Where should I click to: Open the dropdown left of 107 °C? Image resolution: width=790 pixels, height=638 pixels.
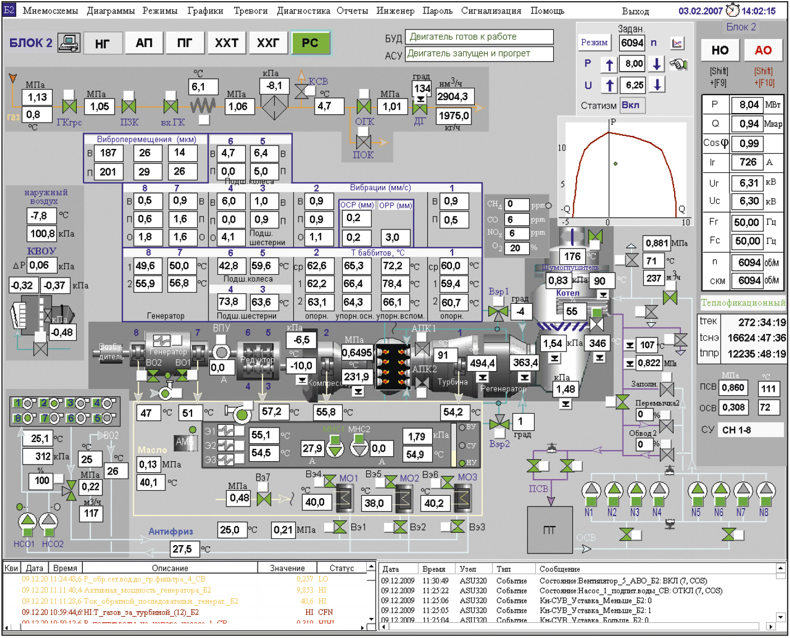pyautogui.click(x=630, y=346)
